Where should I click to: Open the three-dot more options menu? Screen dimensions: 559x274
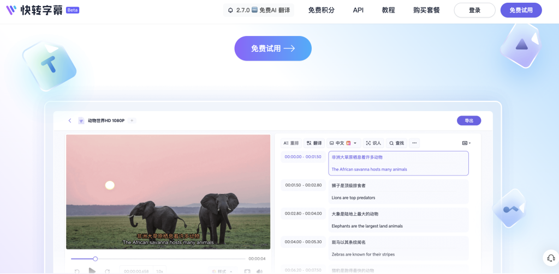click(414, 143)
